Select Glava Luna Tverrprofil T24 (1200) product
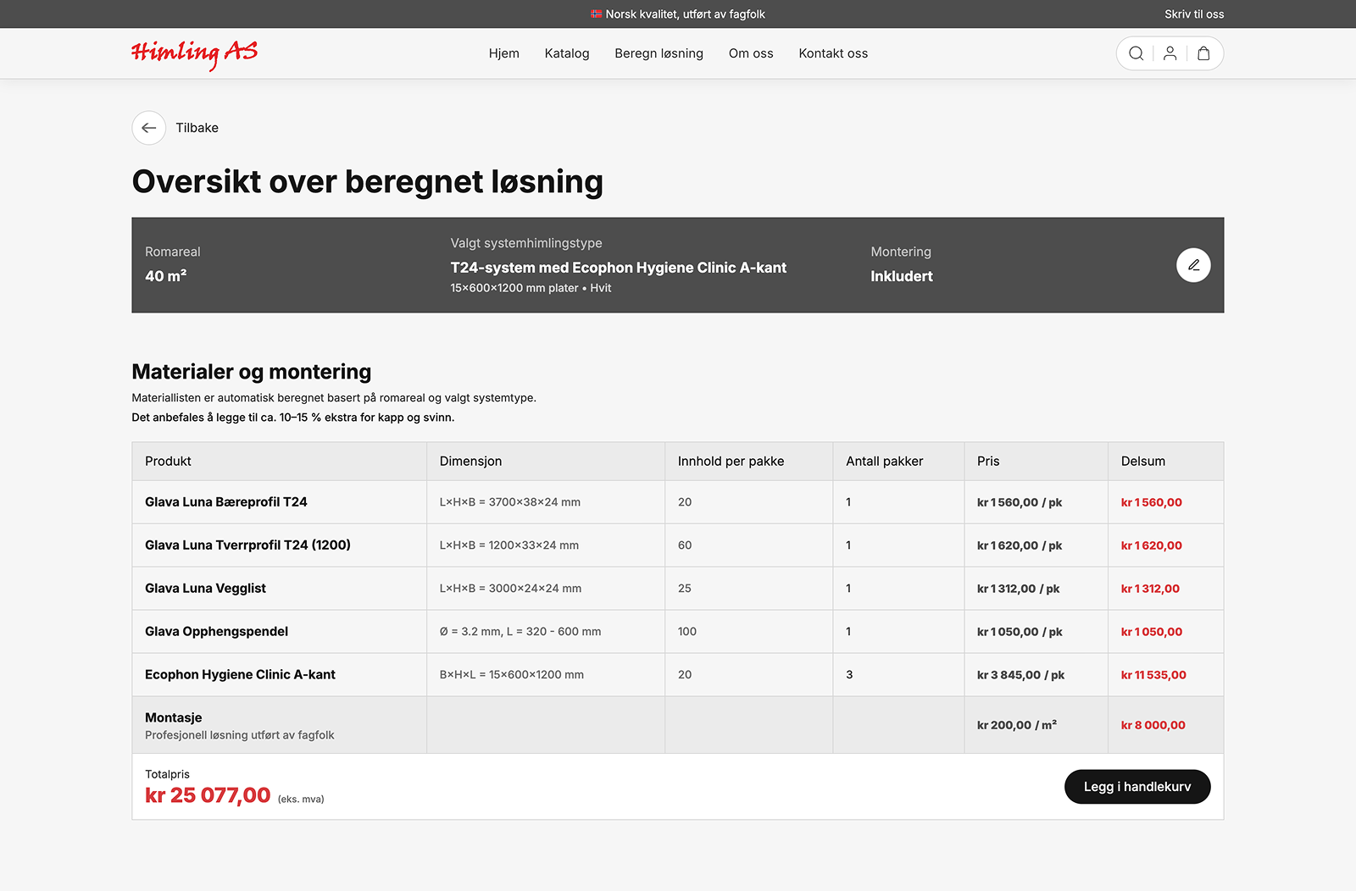This screenshot has height=891, width=1356. [x=247, y=545]
